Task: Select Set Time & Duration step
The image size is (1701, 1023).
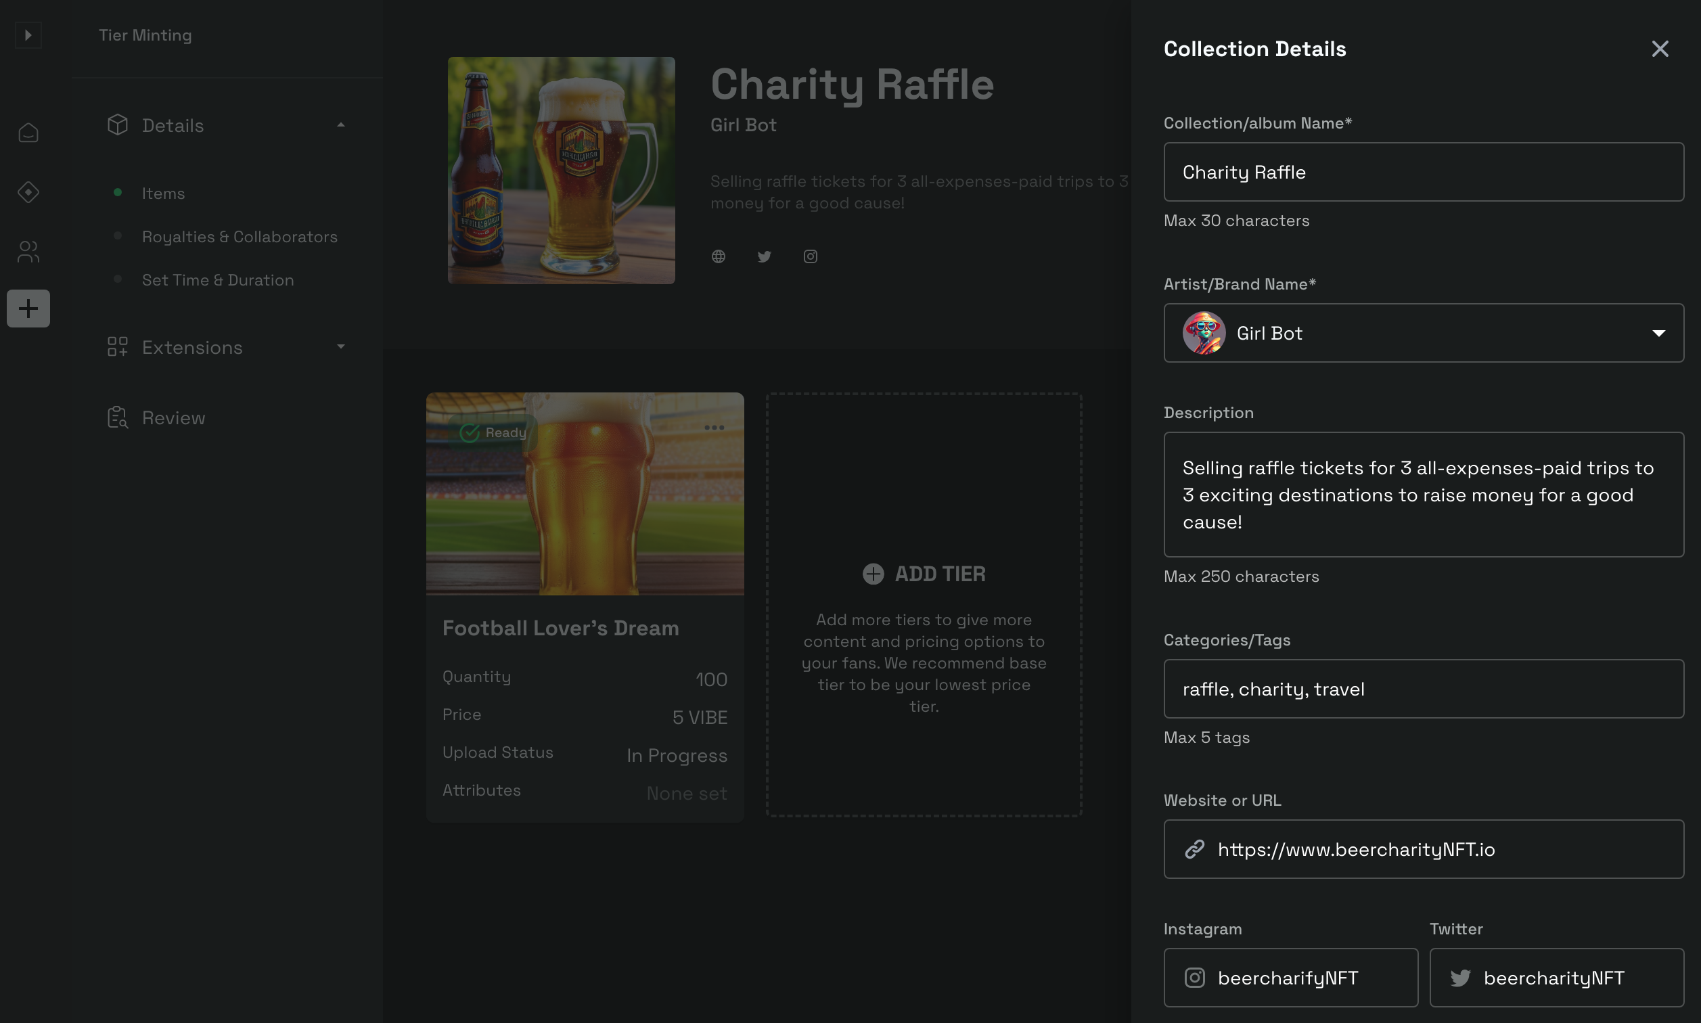Action: 218,281
